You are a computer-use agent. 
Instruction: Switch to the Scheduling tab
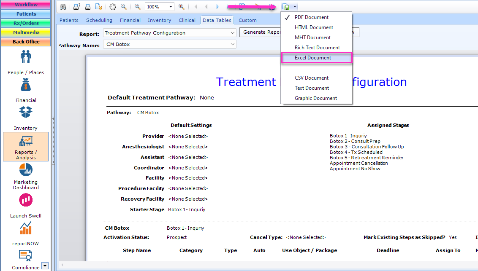tap(99, 20)
